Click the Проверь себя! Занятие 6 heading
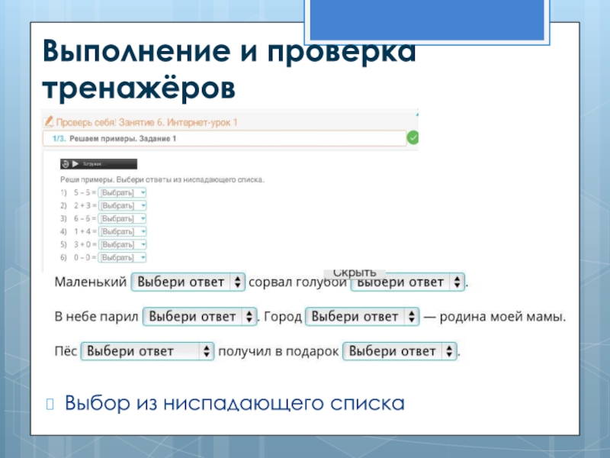This screenshot has height=458, width=610. tap(146, 122)
